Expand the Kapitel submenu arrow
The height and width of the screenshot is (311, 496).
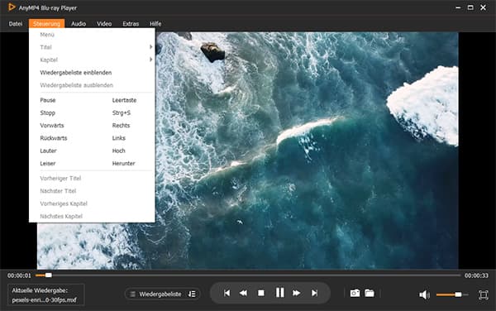(151, 60)
